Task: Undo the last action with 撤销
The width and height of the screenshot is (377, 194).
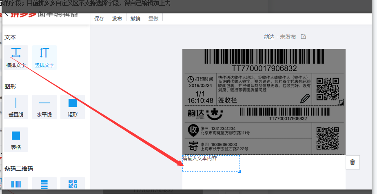Action: click(x=135, y=18)
